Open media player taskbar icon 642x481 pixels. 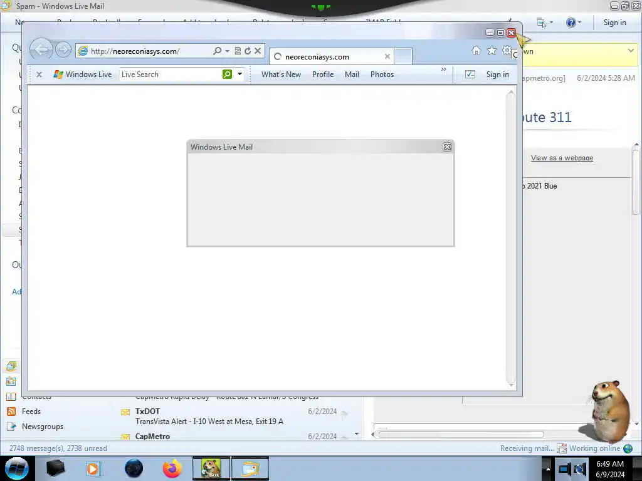(93, 468)
